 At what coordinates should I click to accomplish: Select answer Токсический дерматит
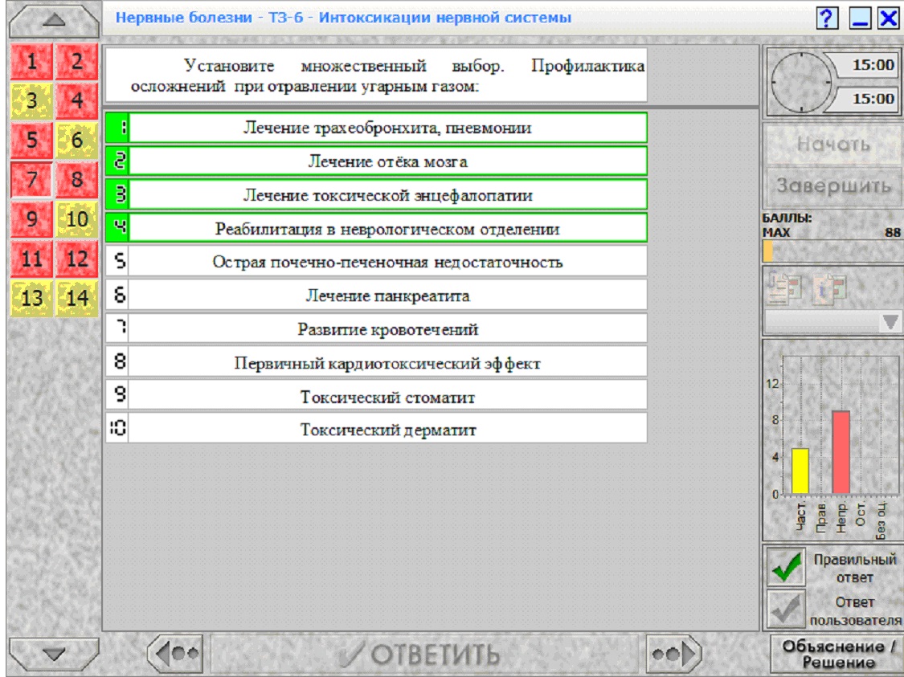point(377,429)
